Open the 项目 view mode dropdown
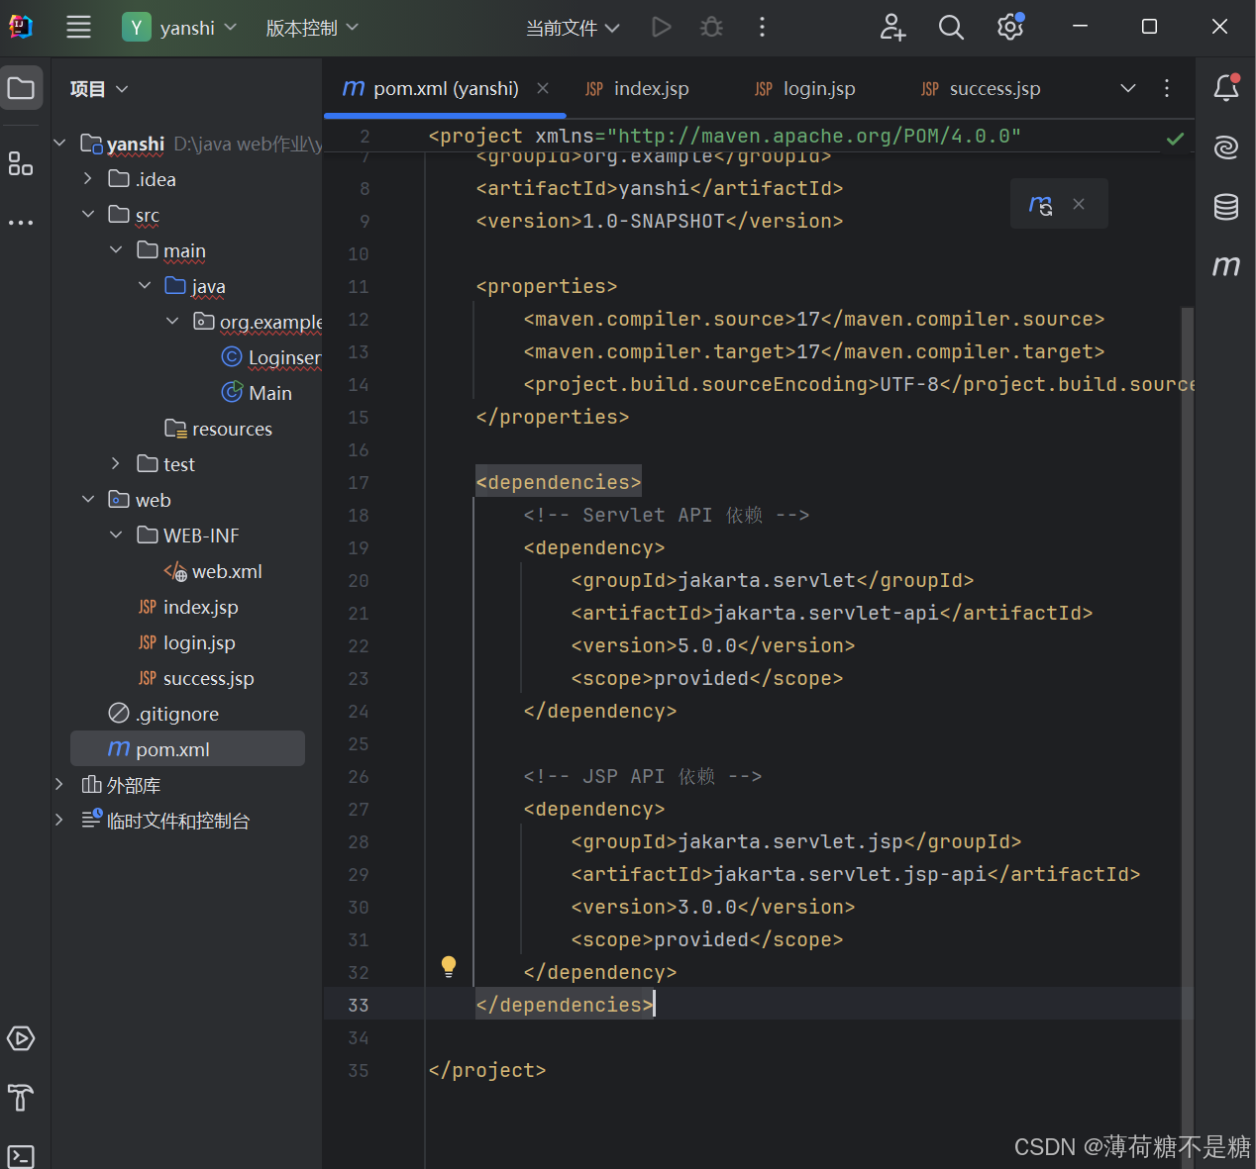 (99, 89)
